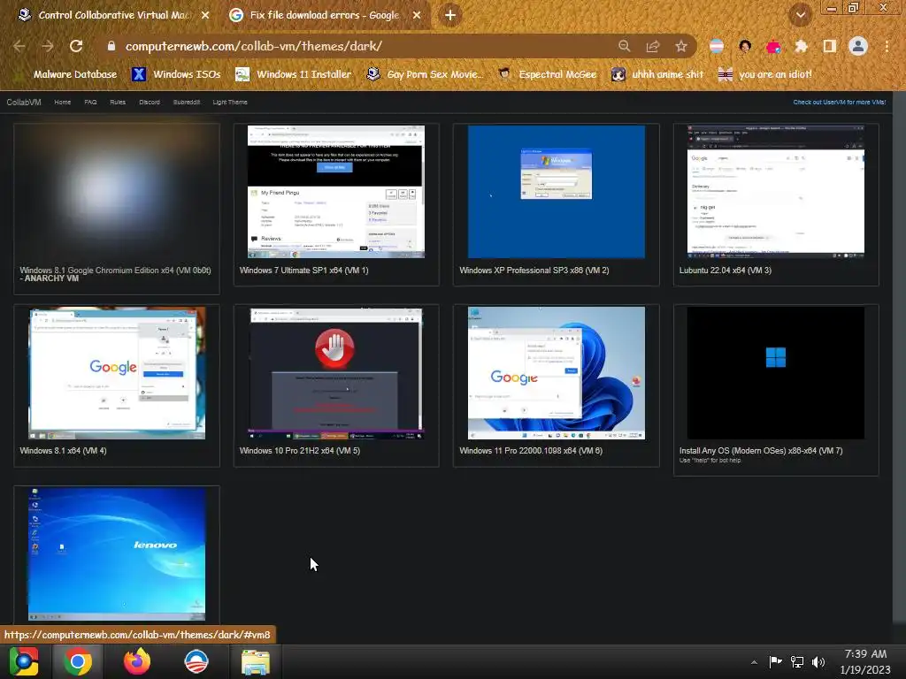Expand the tab search dropdown arrow
This screenshot has height=679, width=906.
[x=800, y=15]
